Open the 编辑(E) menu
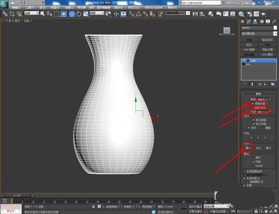Viewport: 279px width, 214px height. tap(16, 8)
